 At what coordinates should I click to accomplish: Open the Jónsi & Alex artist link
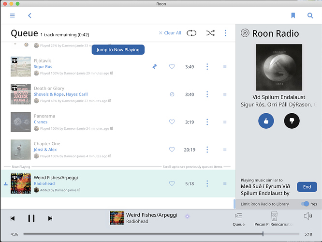click(45, 150)
